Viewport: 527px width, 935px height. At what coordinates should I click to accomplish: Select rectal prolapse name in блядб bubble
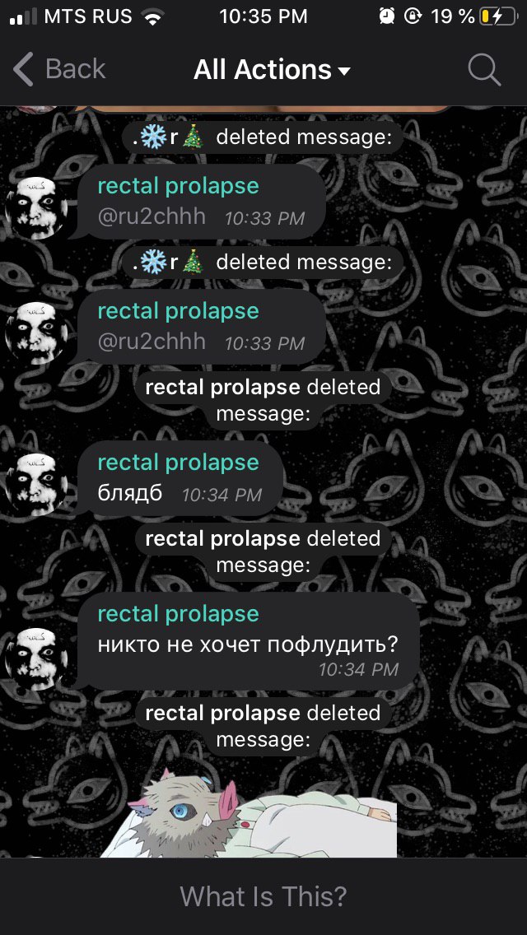point(179,462)
